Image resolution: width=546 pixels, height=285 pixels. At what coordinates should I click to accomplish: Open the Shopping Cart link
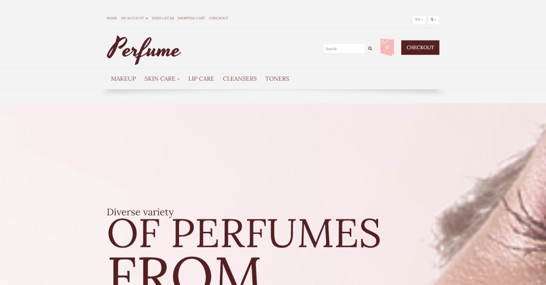tap(191, 18)
